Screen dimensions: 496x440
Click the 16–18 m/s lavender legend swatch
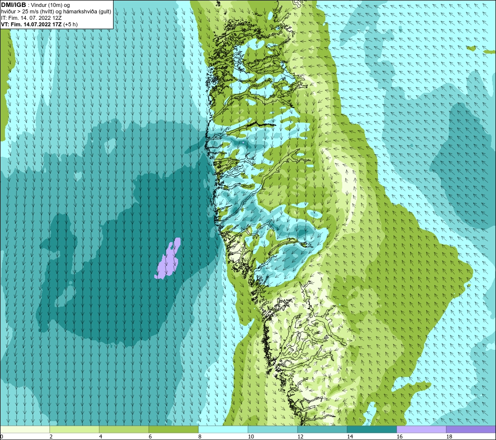[421, 429]
